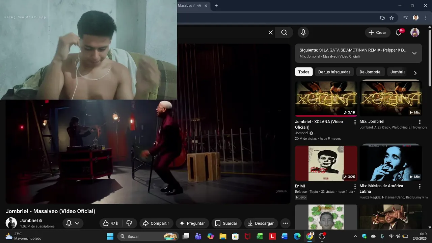Open more actions ellipsis beside Descargar

click(286, 223)
